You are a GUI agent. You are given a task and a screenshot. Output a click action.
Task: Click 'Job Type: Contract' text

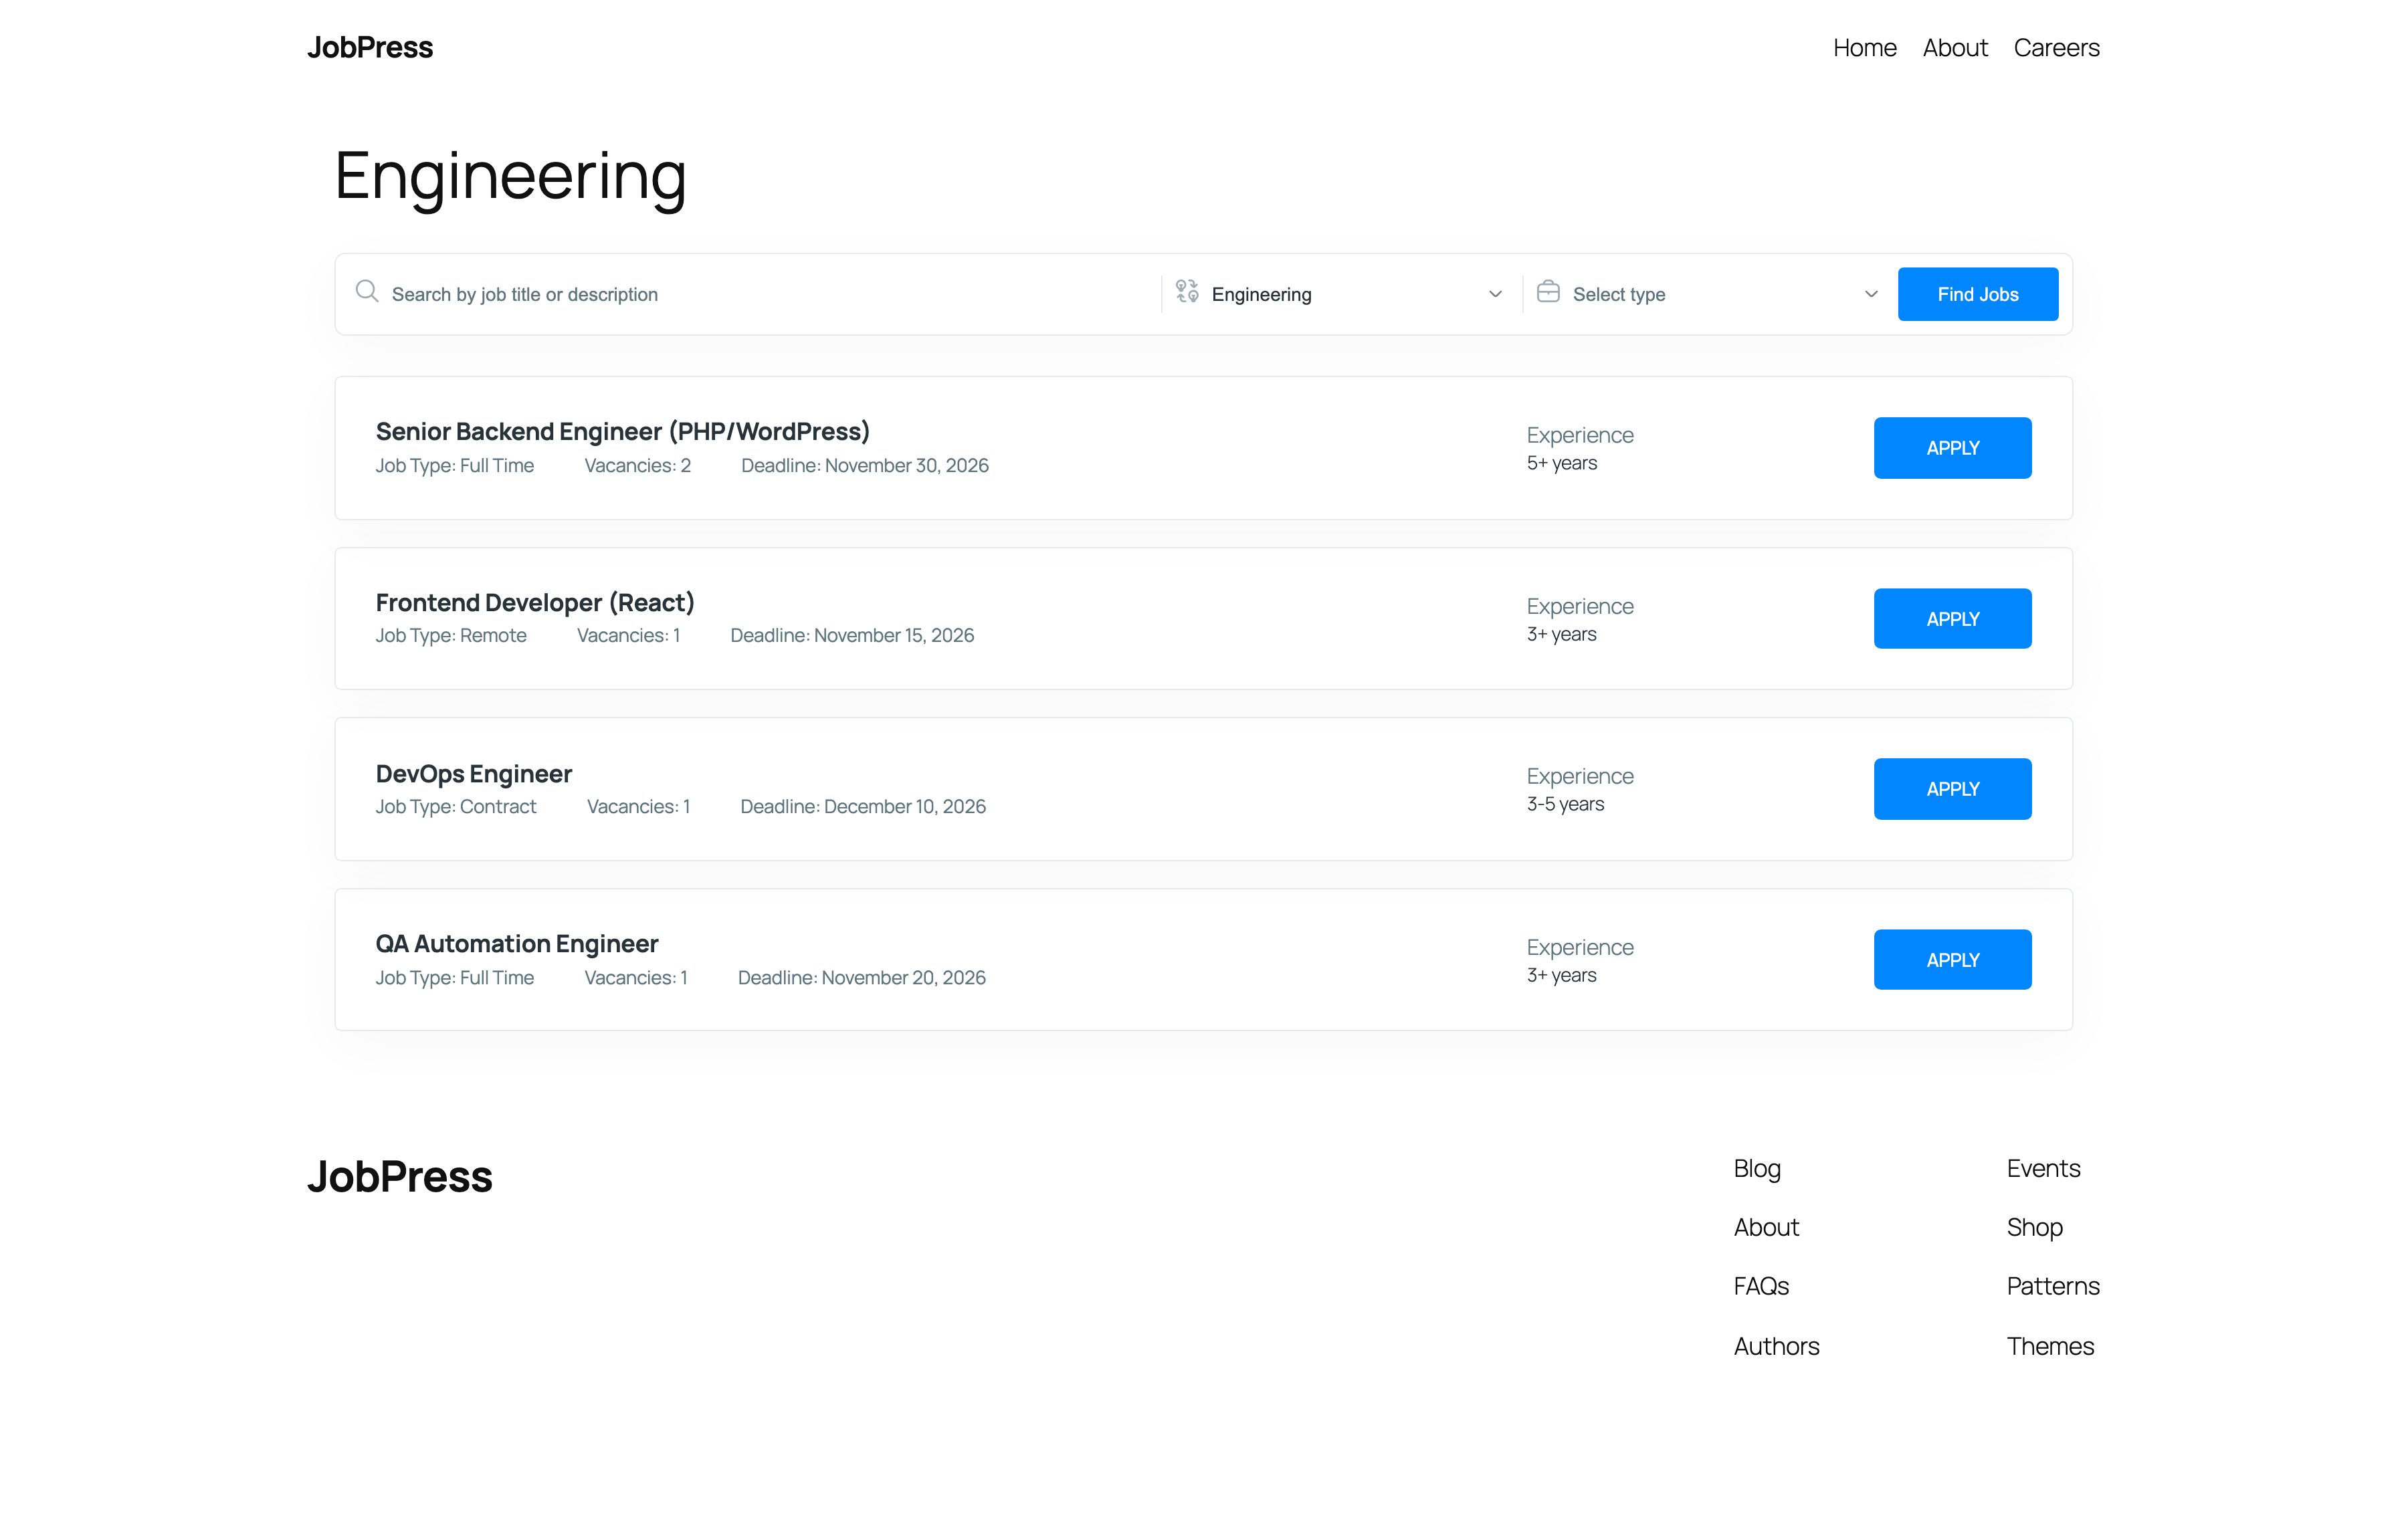(x=456, y=806)
